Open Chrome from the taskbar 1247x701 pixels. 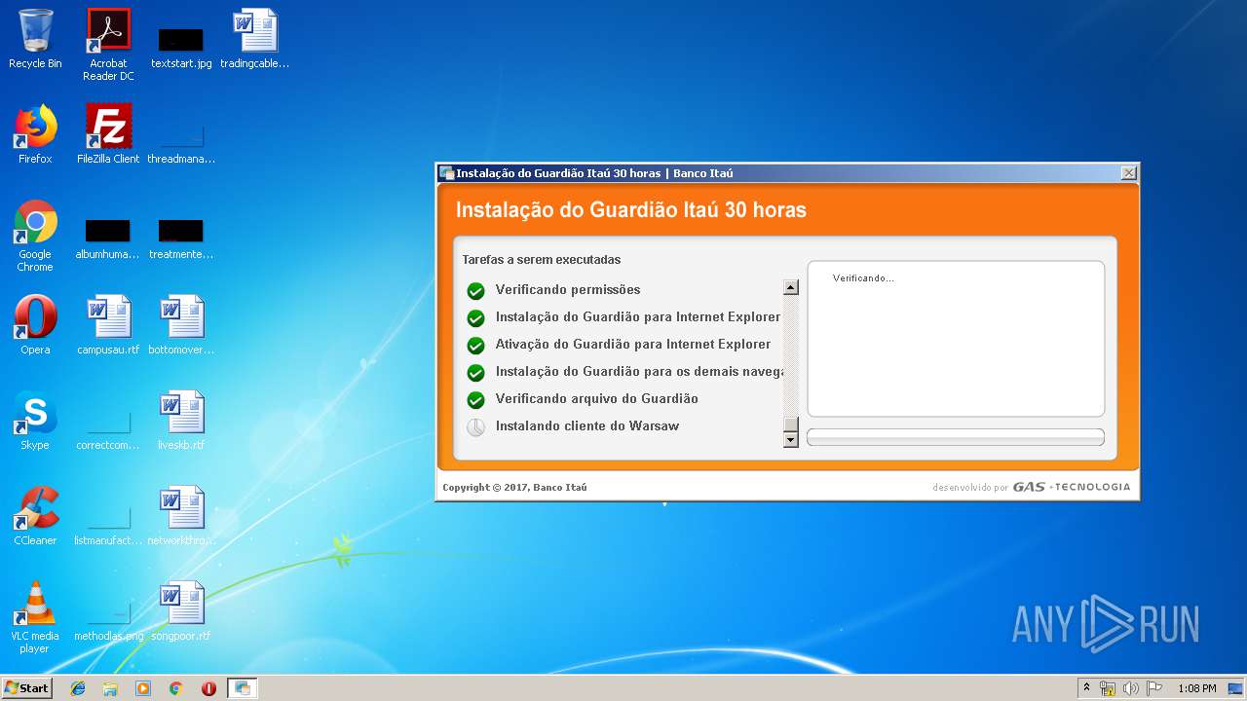coord(176,688)
